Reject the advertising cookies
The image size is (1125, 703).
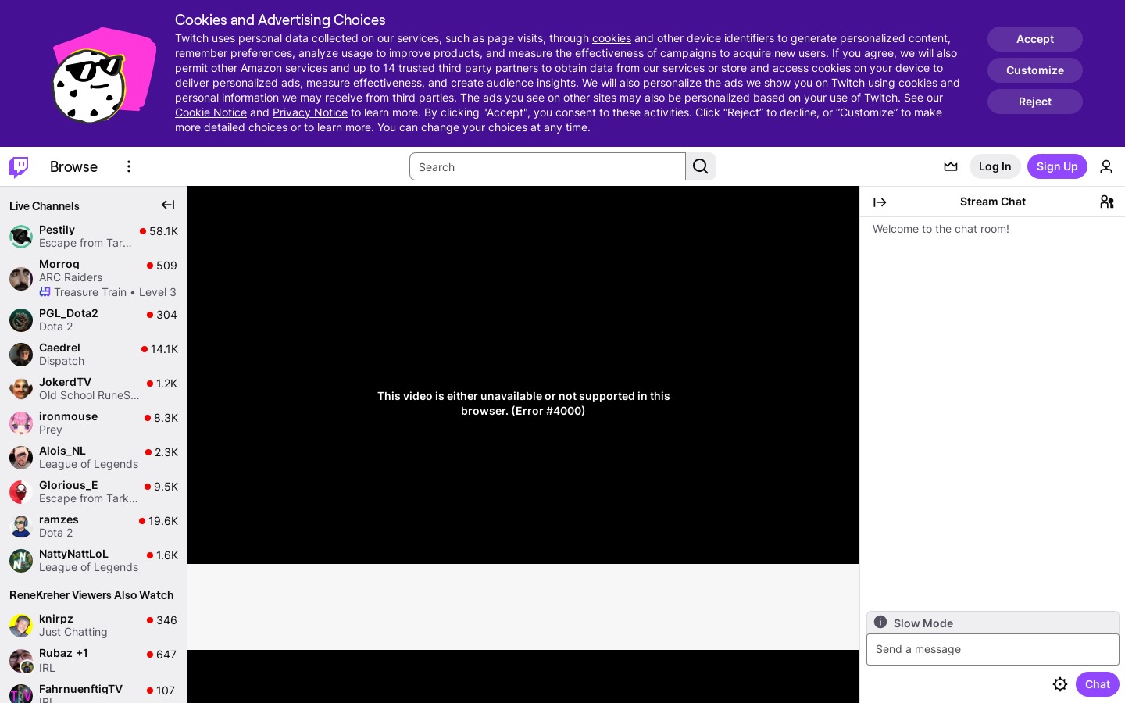tap(1034, 102)
